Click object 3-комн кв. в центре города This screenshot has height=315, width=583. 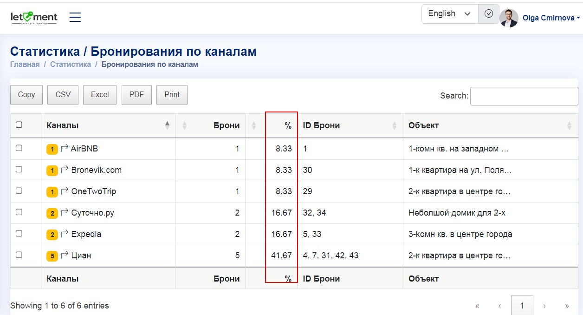(460, 234)
